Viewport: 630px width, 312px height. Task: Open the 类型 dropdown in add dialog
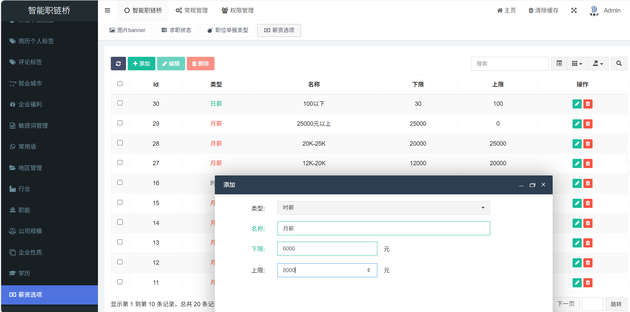tap(383, 208)
